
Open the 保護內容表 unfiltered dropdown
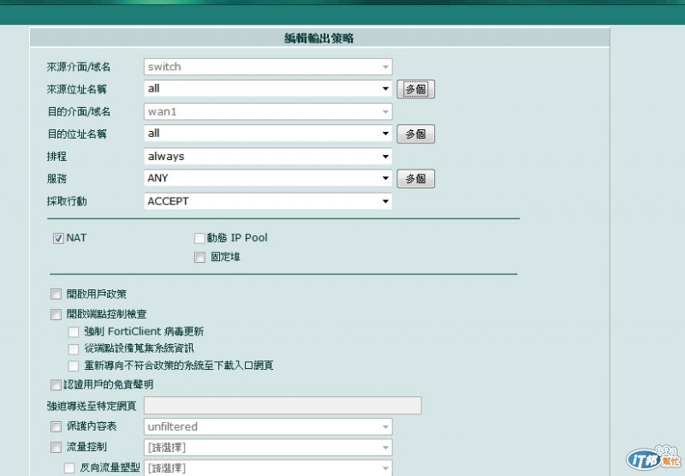pyautogui.click(x=268, y=426)
